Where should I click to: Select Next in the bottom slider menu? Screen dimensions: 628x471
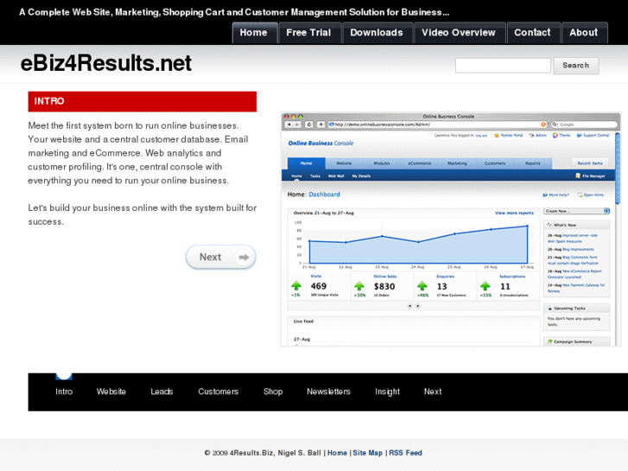tap(433, 391)
